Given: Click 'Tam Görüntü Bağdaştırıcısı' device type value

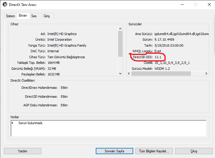Looking at the screenshot, I should pos(66,57).
